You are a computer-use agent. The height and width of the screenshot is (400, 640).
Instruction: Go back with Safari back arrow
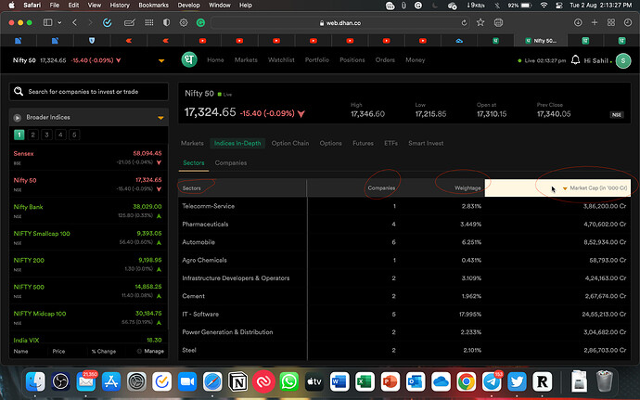coord(75,22)
